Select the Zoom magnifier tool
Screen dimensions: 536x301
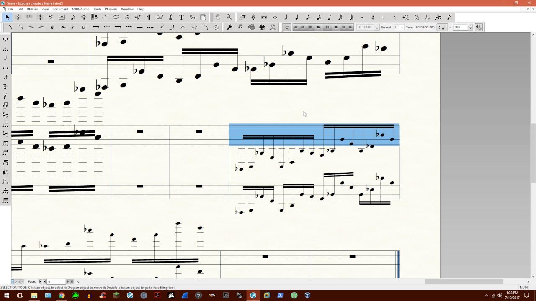(229, 17)
